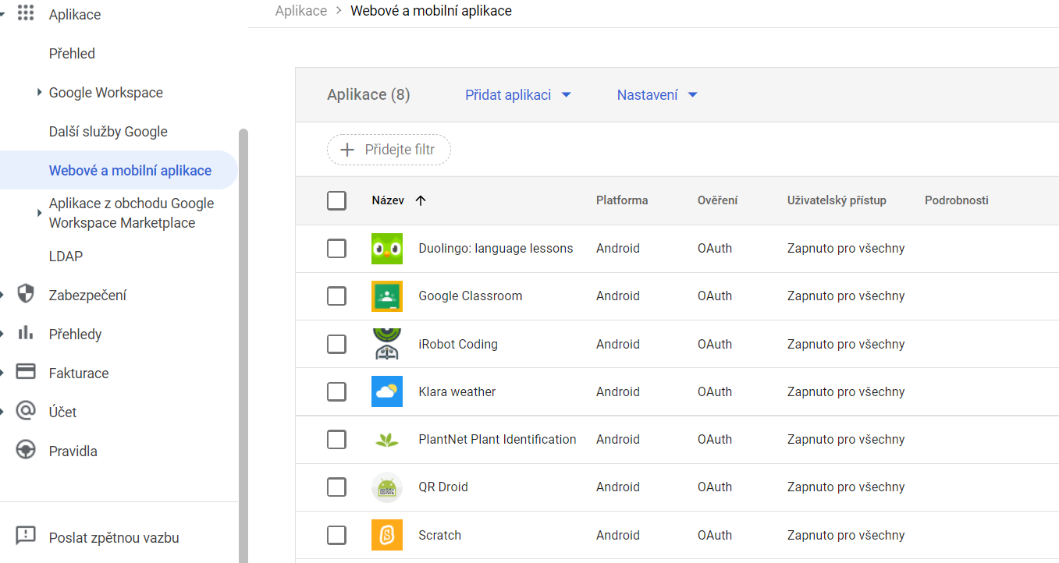
Task: Click the iRobot Coding app icon
Action: (386, 344)
